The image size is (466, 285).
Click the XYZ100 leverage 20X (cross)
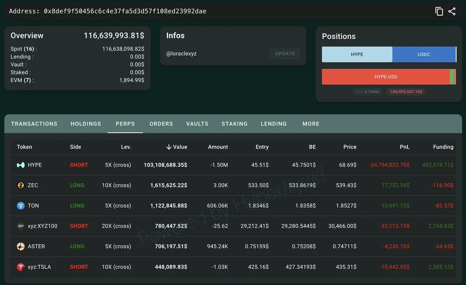116,226
